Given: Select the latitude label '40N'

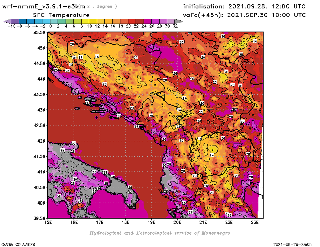Looking at the screenshot, I should (41, 203).
